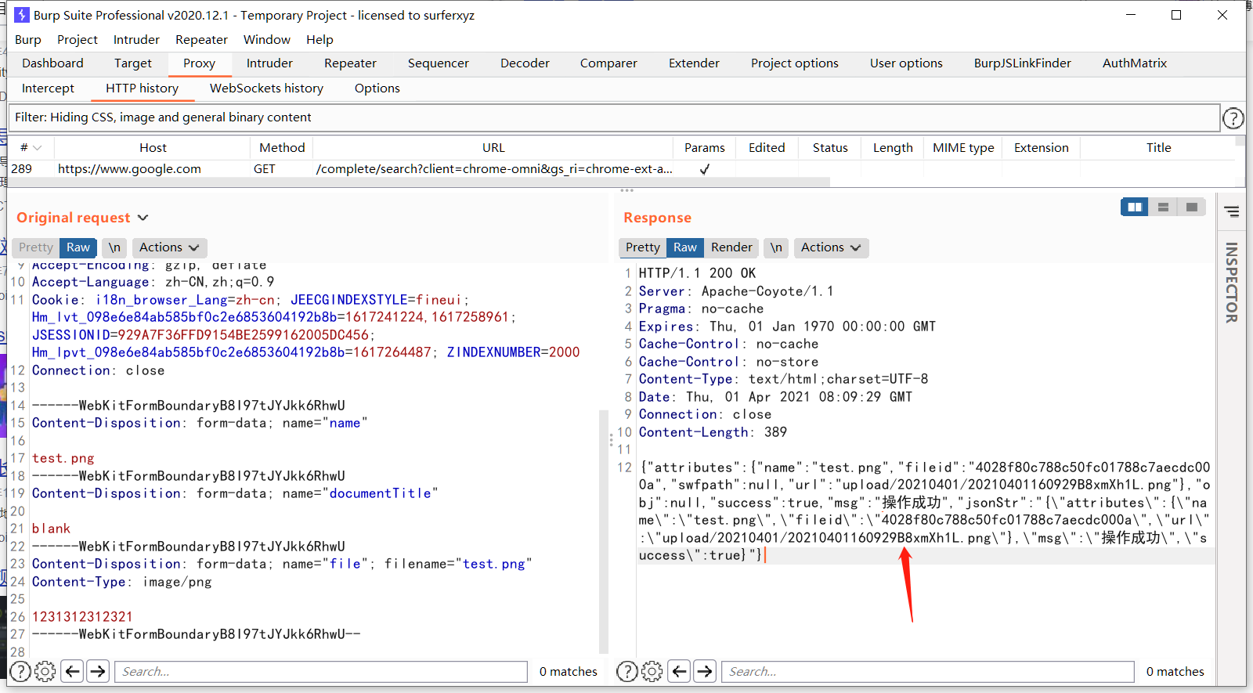Go to previous match in request
1253x693 pixels.
click(73, 671)
